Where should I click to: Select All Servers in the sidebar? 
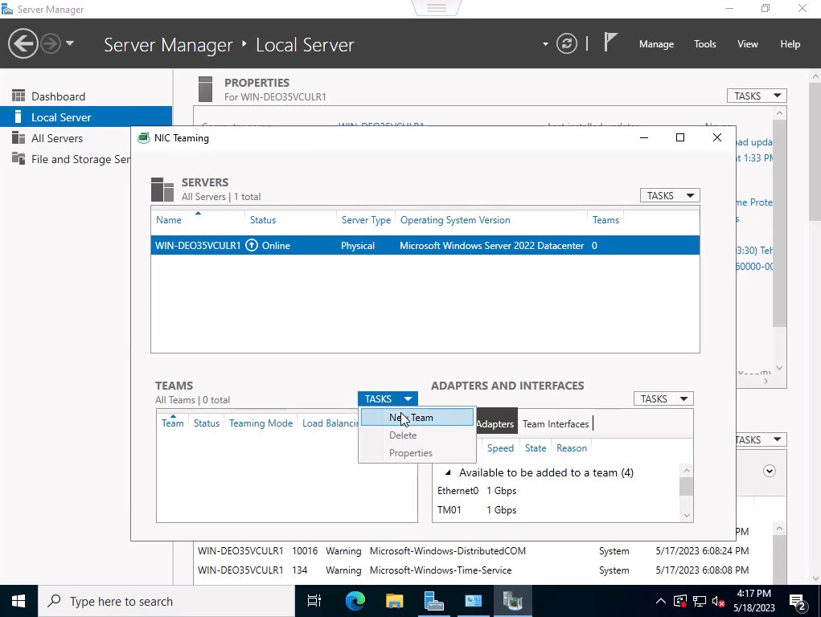click(x=65, y=138)
